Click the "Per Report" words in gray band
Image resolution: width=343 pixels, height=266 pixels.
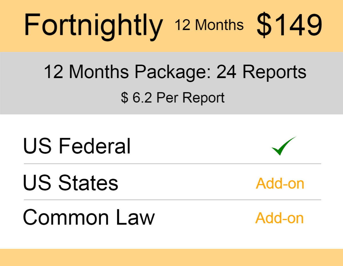(191, 98)
